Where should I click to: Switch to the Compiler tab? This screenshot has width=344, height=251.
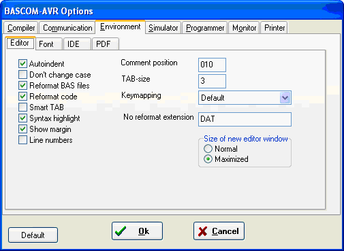[21, 28]
